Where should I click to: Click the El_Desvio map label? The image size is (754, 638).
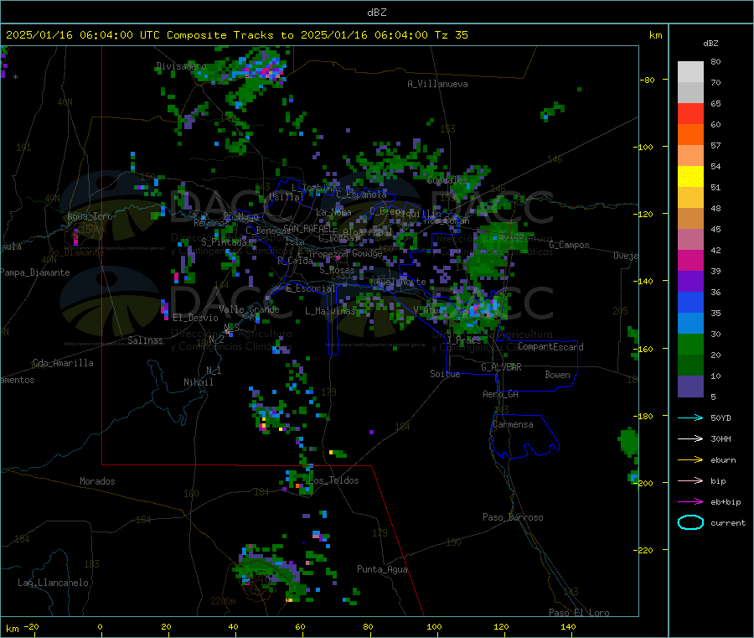coord(195,318)
